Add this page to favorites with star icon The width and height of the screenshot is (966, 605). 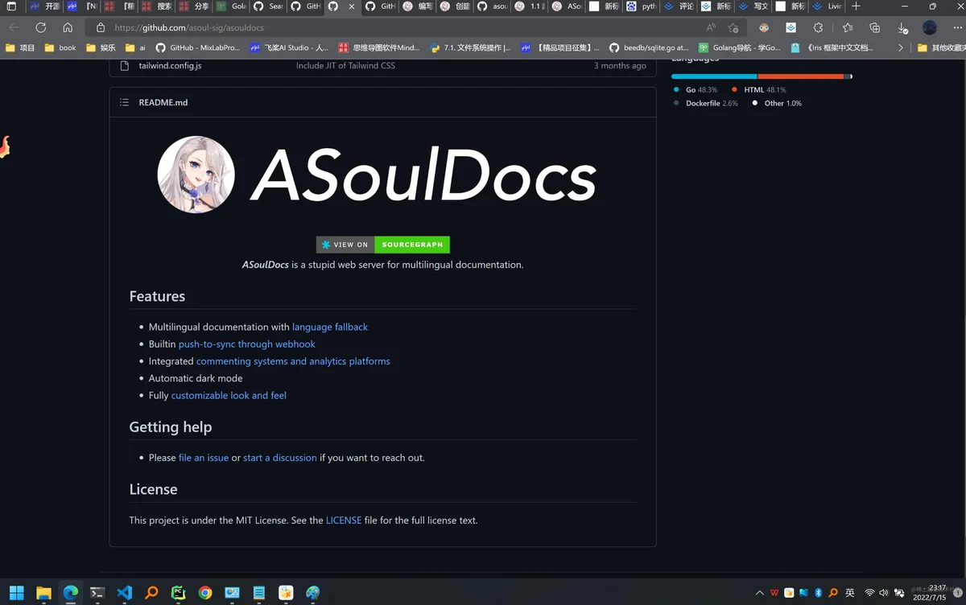coord(733,27)
